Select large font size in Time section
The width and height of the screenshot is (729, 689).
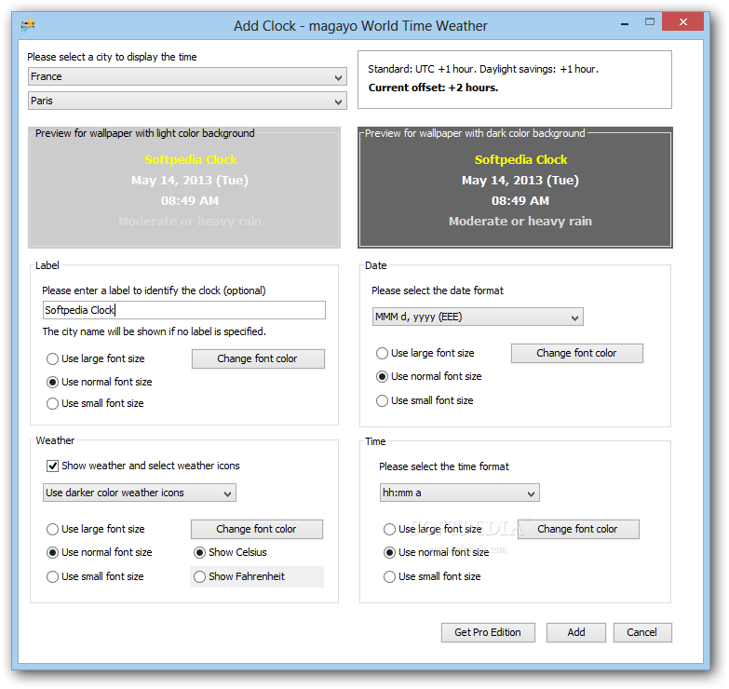(433, 529)
